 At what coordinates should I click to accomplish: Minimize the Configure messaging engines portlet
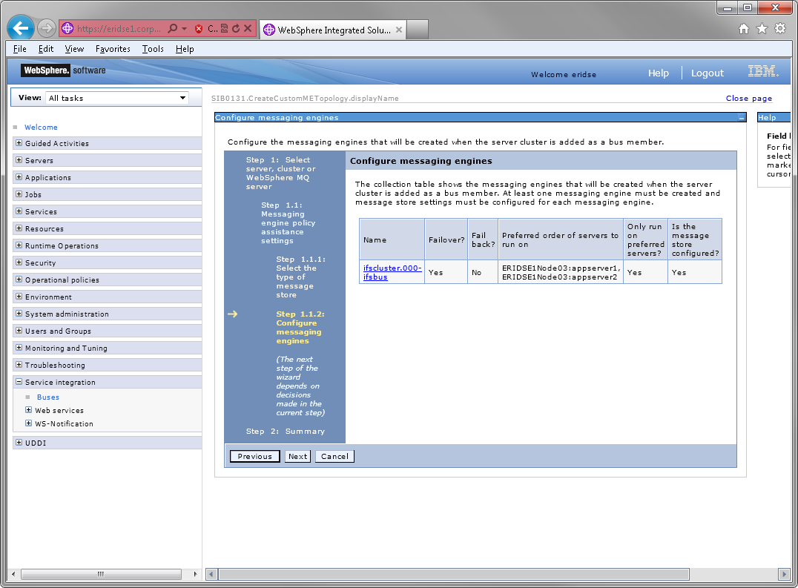tap(742, 118)
